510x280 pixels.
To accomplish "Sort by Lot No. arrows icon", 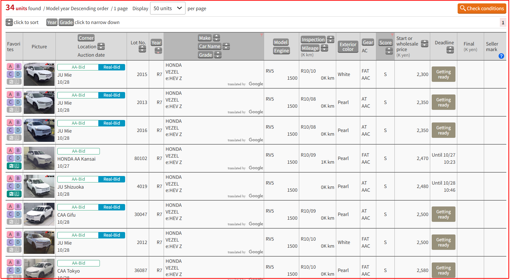I will click(x=142, y=49).
